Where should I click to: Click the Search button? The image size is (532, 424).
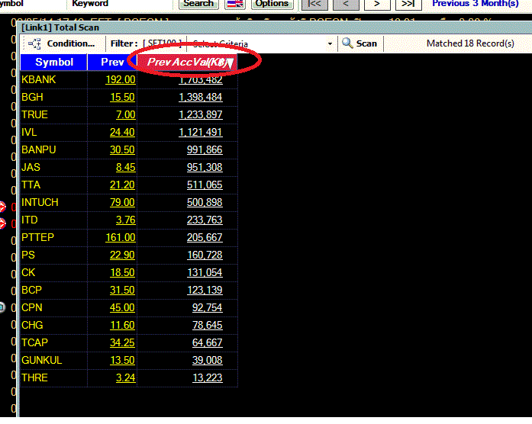[x=198, y=4]
